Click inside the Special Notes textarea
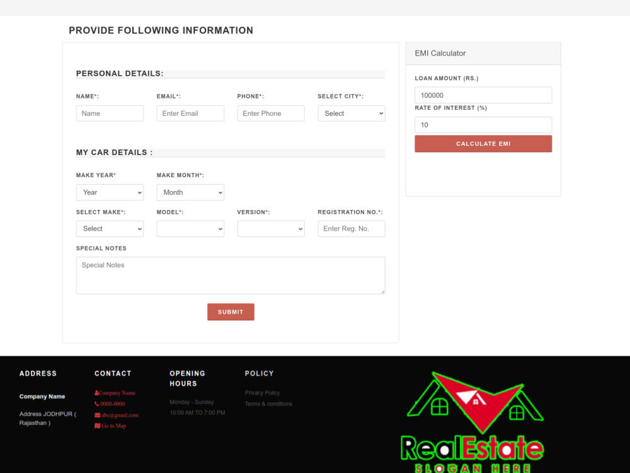The width and height of the screenshot is (630, 473). coord(231,276)
